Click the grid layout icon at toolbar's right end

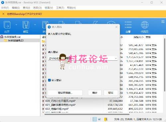tap(163, 22)
